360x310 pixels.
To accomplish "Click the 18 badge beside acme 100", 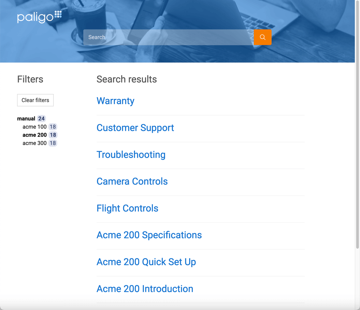I will click(x=53, y=126).
